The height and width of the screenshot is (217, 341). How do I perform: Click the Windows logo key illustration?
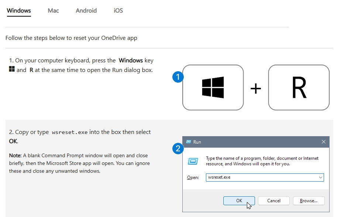[x=213, y=87]
